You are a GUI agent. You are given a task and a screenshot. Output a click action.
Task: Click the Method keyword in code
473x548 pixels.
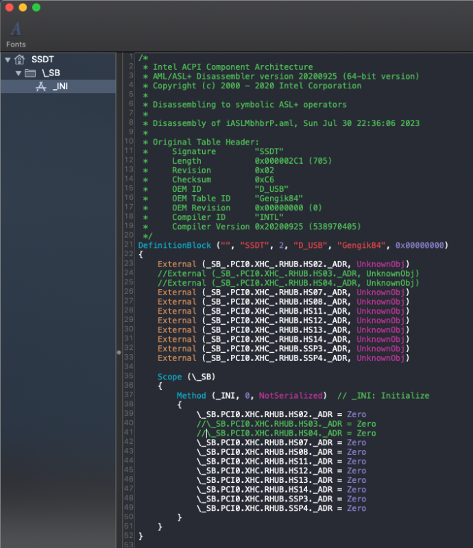[191, 396]
